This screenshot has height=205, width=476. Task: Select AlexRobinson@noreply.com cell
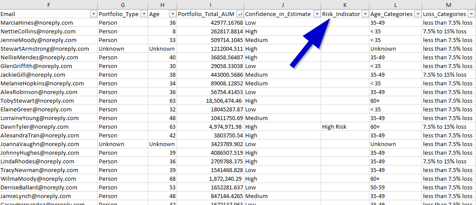pos(49,92)
